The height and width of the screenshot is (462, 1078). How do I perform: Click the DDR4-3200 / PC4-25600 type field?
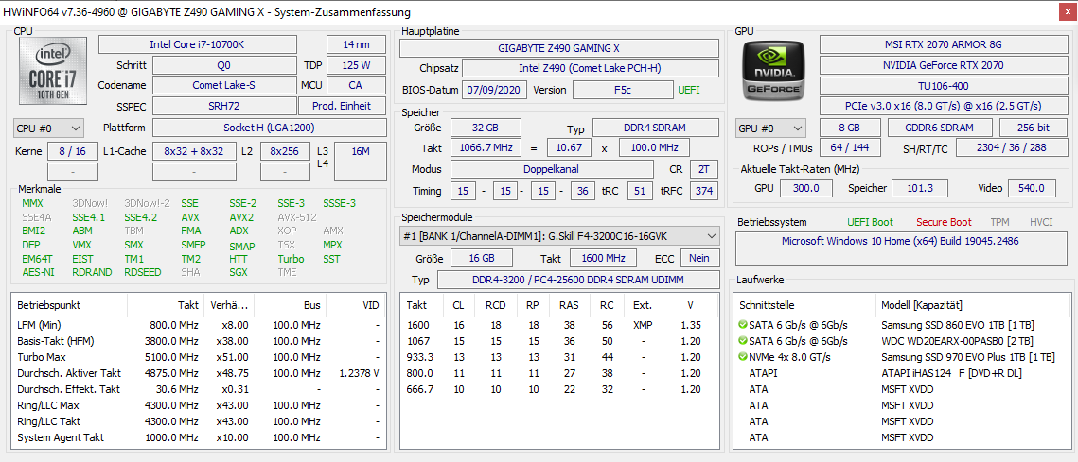tap(577, 280)
